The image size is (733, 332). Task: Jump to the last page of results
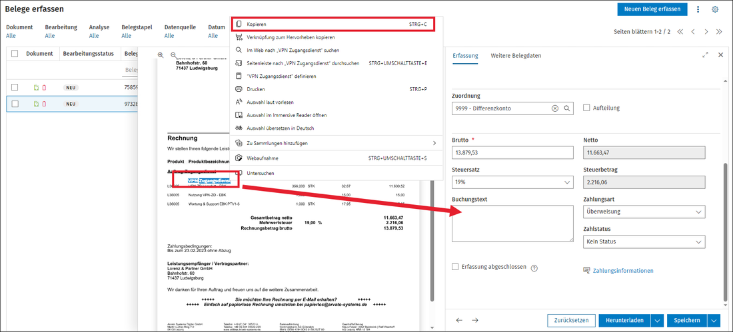(720, 32)
